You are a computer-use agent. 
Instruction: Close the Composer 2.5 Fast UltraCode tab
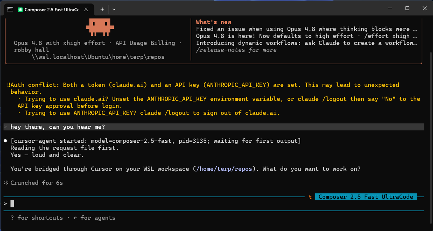(x=86, y=10)
